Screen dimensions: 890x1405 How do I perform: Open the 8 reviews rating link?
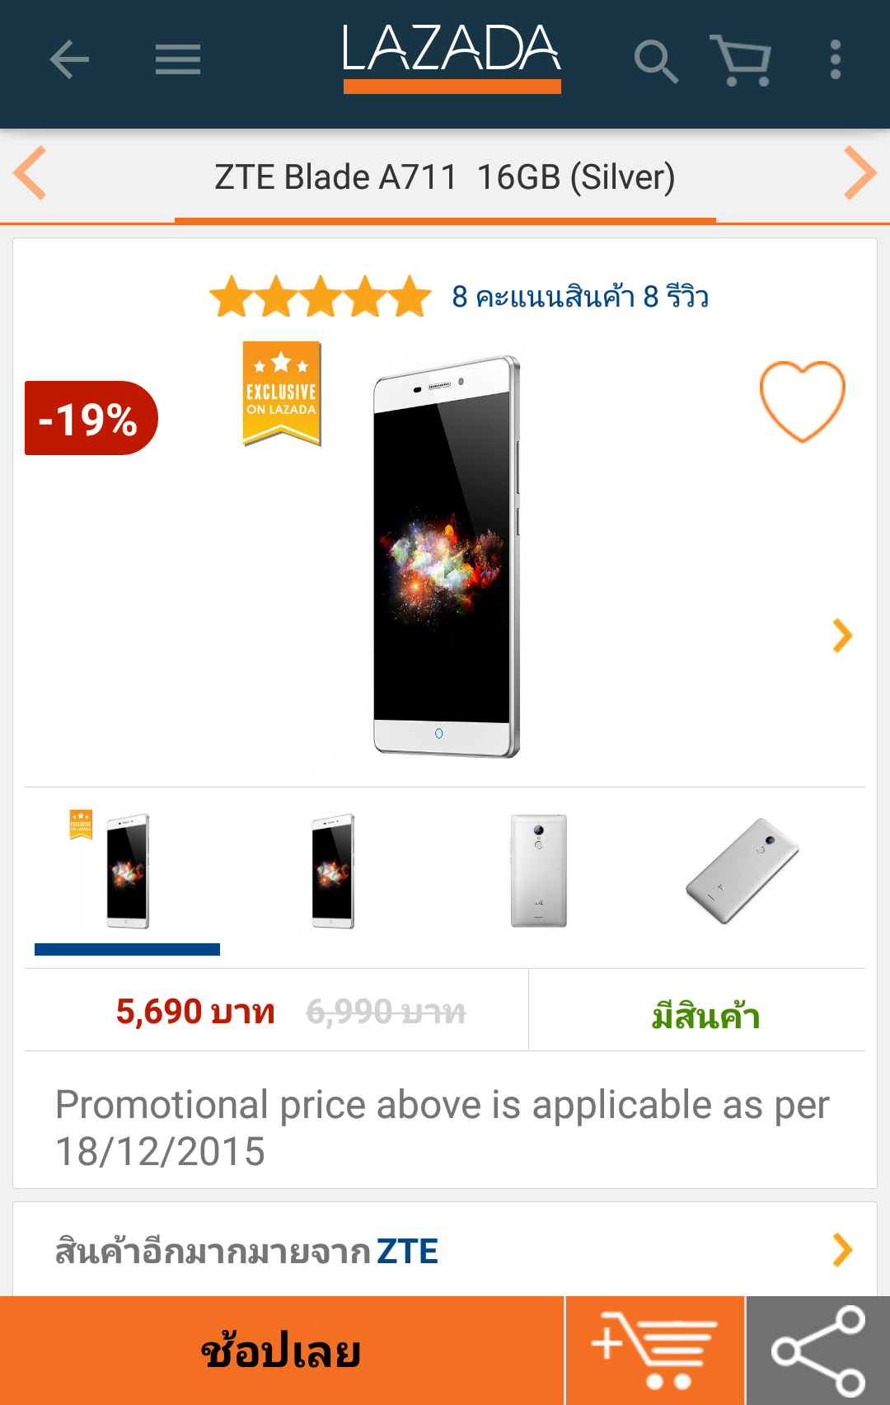pyautogui.click(x=579, y=297)
